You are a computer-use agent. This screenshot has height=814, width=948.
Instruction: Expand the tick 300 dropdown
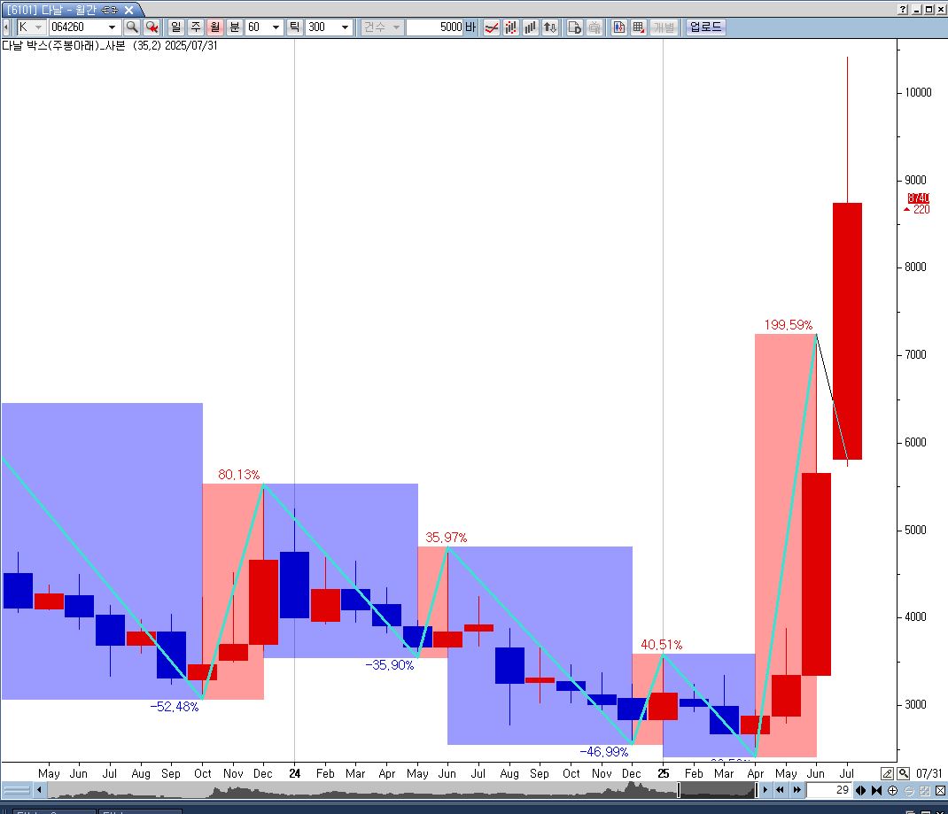pyautogui.click(x=345, y=27)
